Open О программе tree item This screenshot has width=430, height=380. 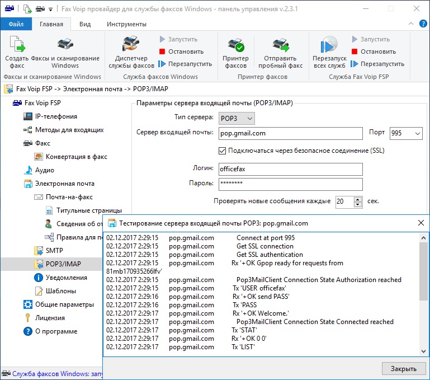pos(50,331)
